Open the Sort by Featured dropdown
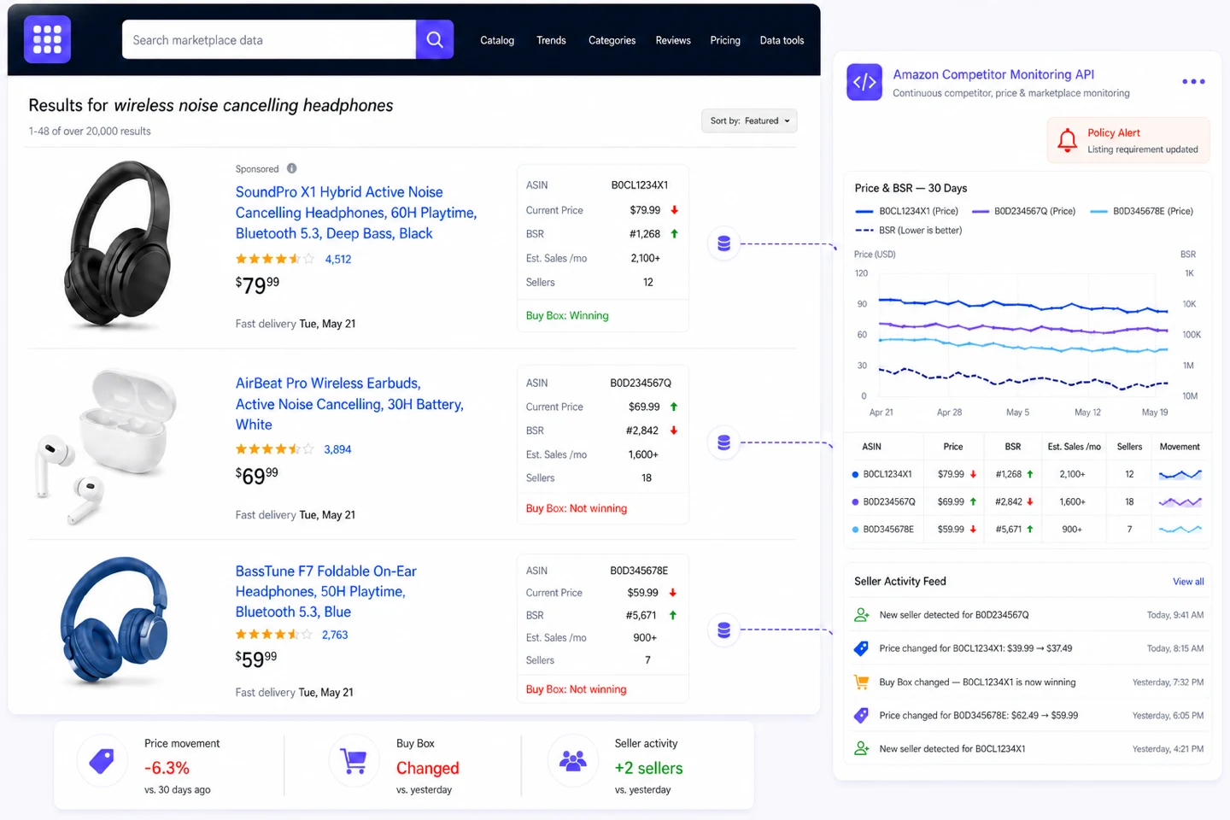 [x=749, y=120]
